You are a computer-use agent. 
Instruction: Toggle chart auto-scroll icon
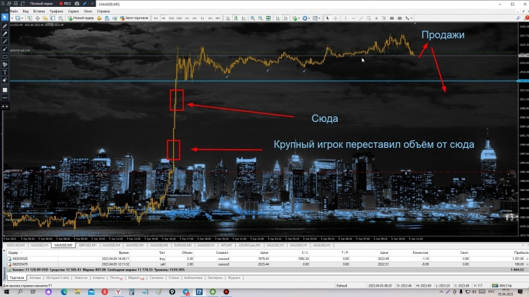278,18
